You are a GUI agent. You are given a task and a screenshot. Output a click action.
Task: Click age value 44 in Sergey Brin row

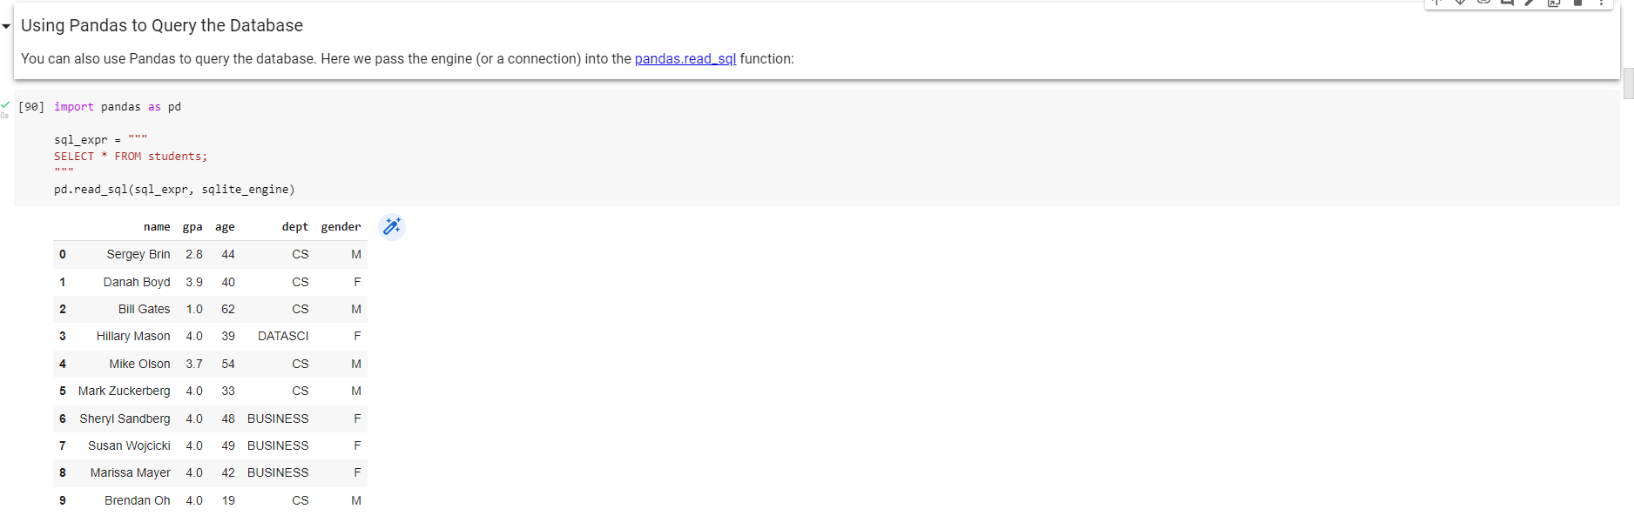(x=228, y=254)
